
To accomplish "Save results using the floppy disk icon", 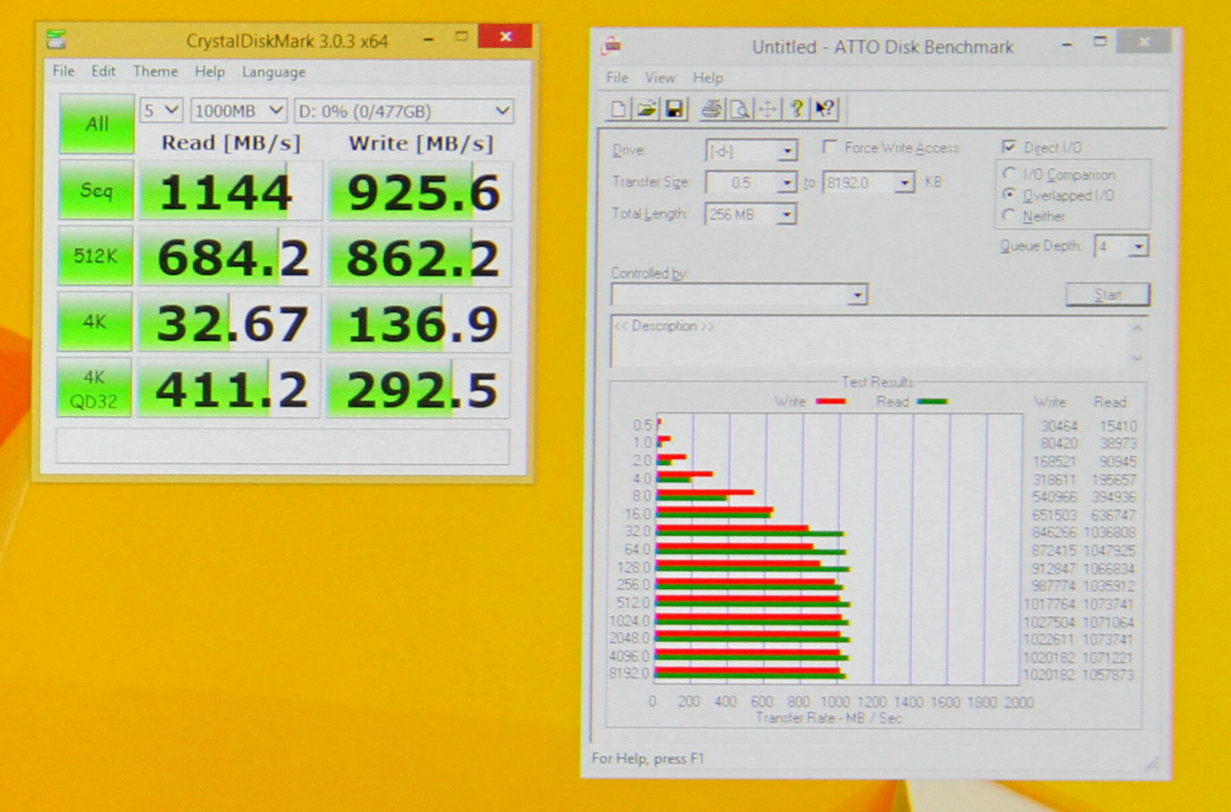I will coord(674,109).
